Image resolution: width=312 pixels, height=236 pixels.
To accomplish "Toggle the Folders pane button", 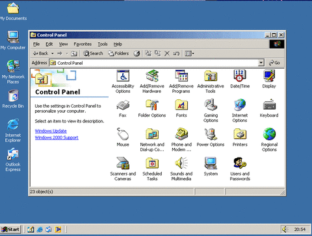I will click(118, 53).
